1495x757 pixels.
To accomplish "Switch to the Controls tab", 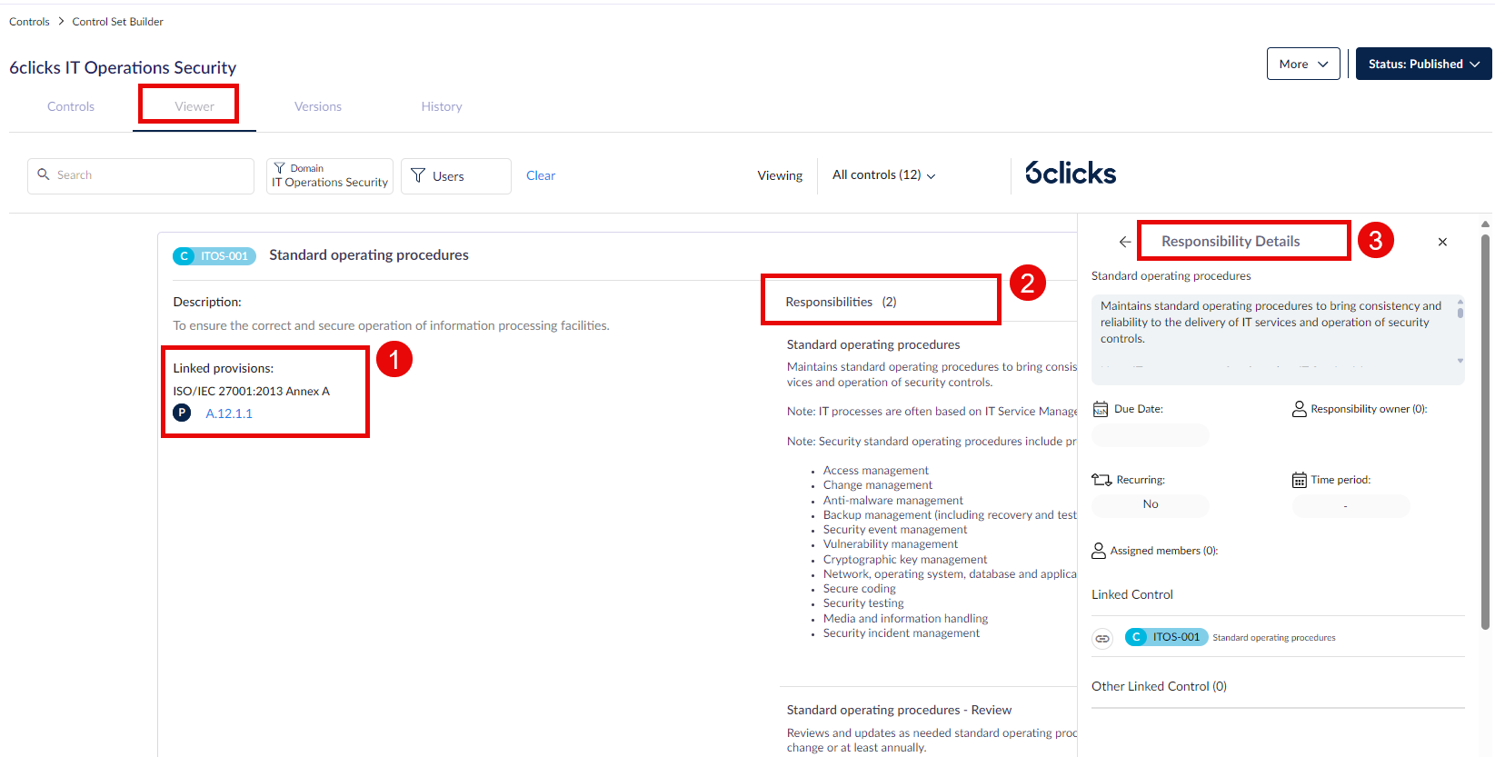I will [x=71, y=106].
